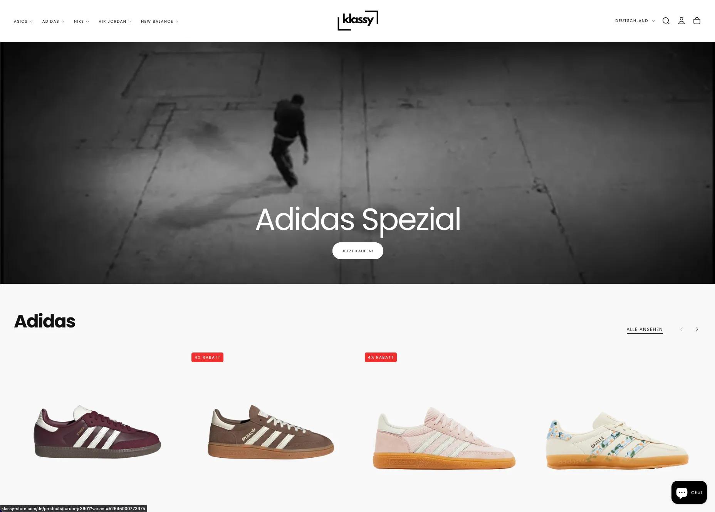The height and width of the screenshot is (512, 715).
Task: Open the AIR JORDAN menu
Action: click(x=115, y=22)
